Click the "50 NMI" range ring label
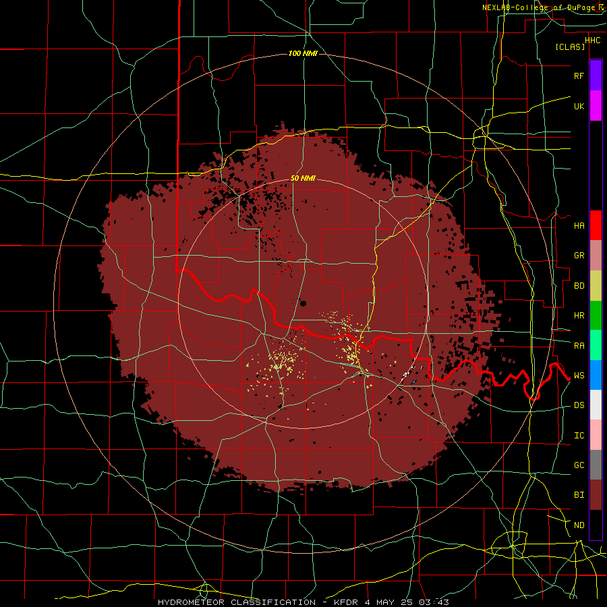607x607 pixels. [303, 179]
